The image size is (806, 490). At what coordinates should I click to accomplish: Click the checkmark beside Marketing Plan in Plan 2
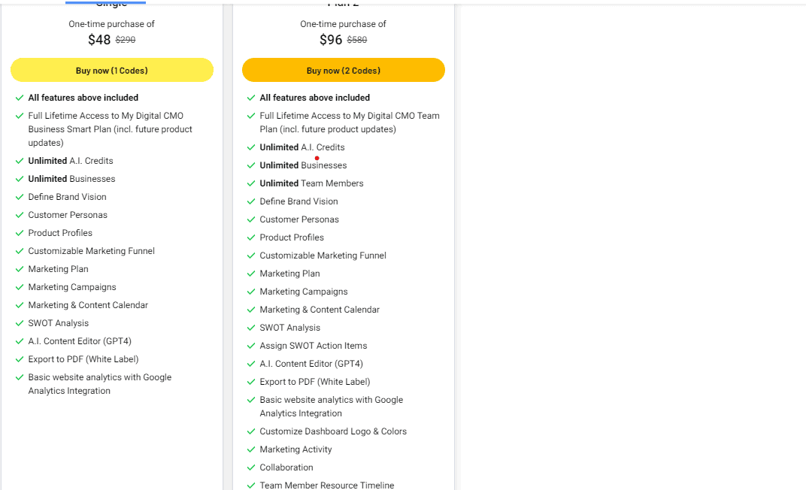point(251,274)
